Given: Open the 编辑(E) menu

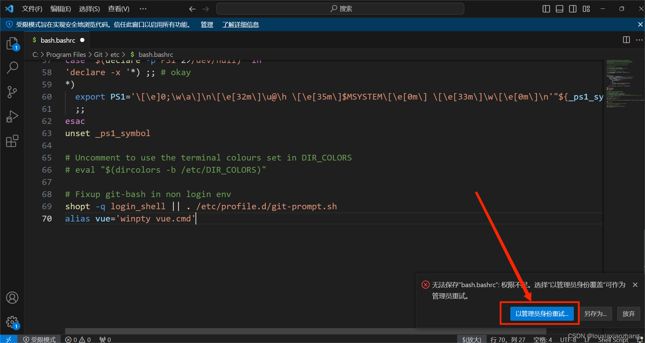Looking at the screenshot, I should [x=61, y=9].
